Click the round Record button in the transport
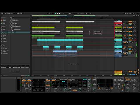 pos(59,13)
